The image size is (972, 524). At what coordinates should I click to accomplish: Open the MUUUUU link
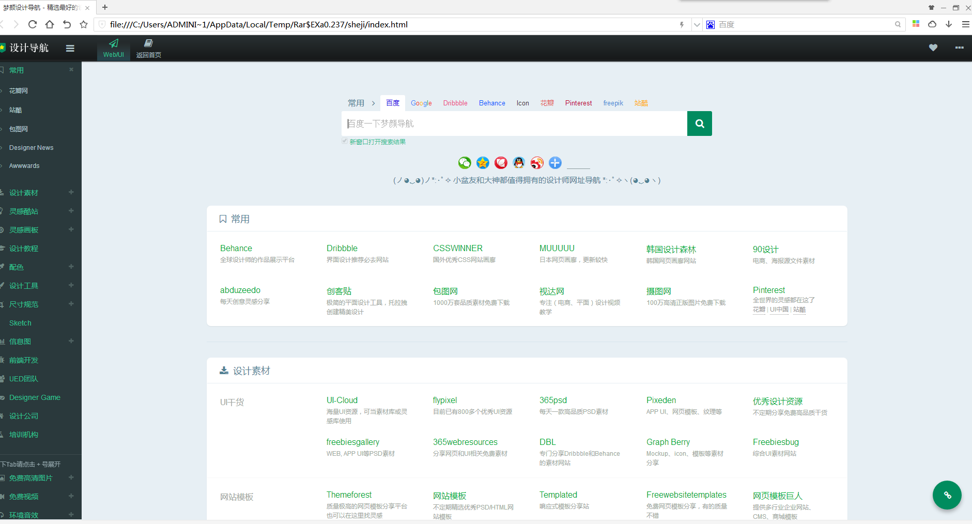click(x=557, y=249)
